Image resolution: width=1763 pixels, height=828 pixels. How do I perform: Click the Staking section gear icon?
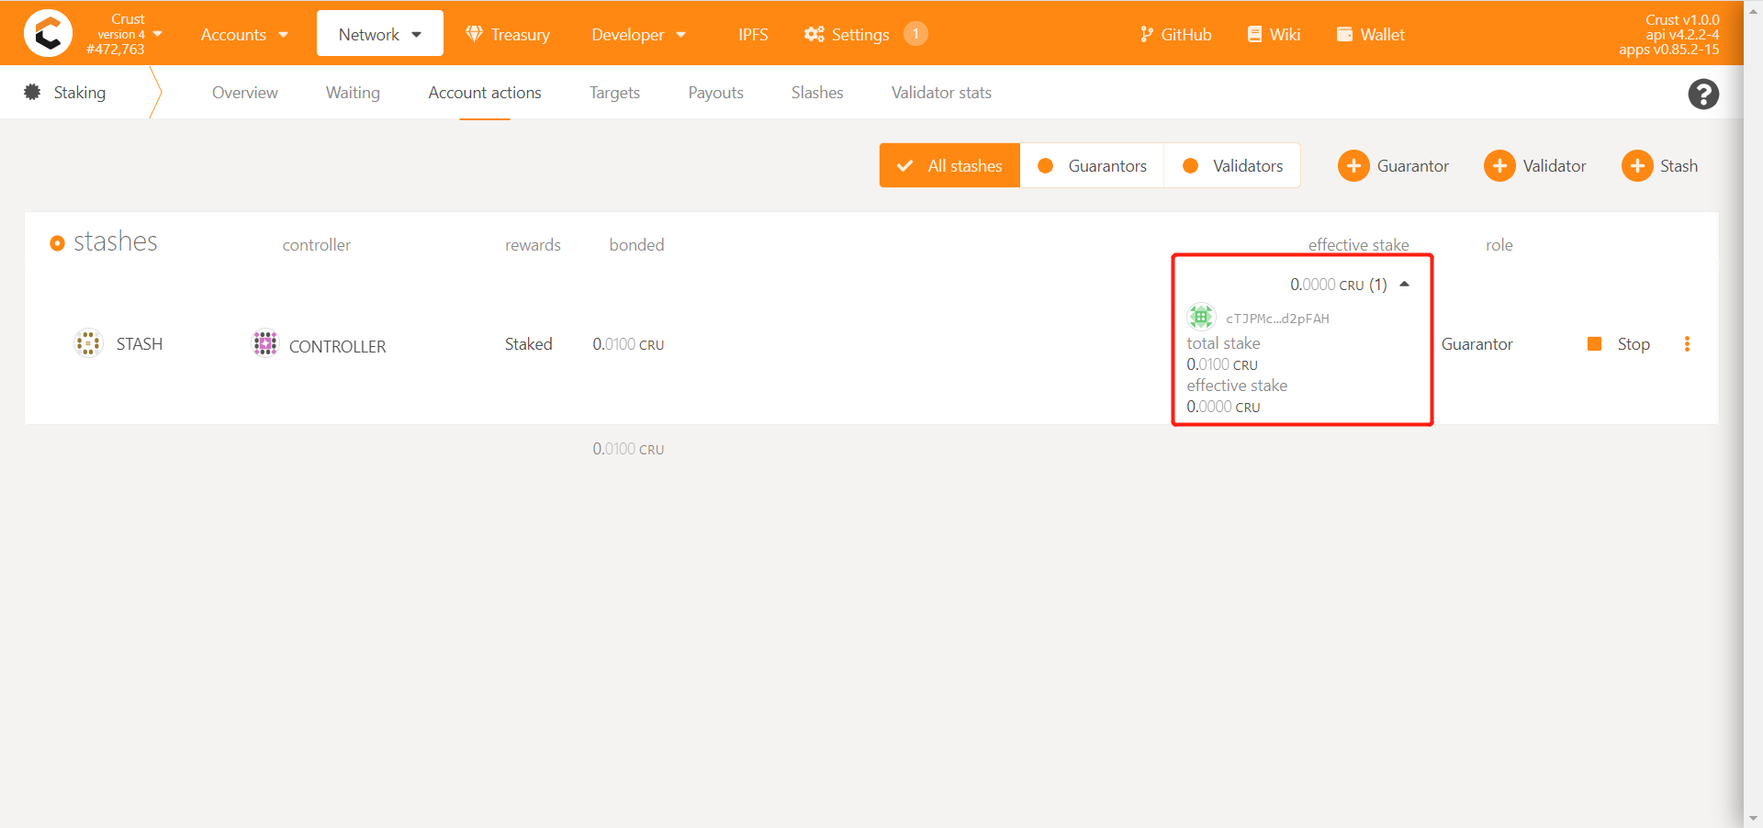pos(32,92)
